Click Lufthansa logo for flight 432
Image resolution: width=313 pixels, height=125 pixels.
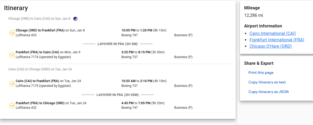[x=12, y=106]
